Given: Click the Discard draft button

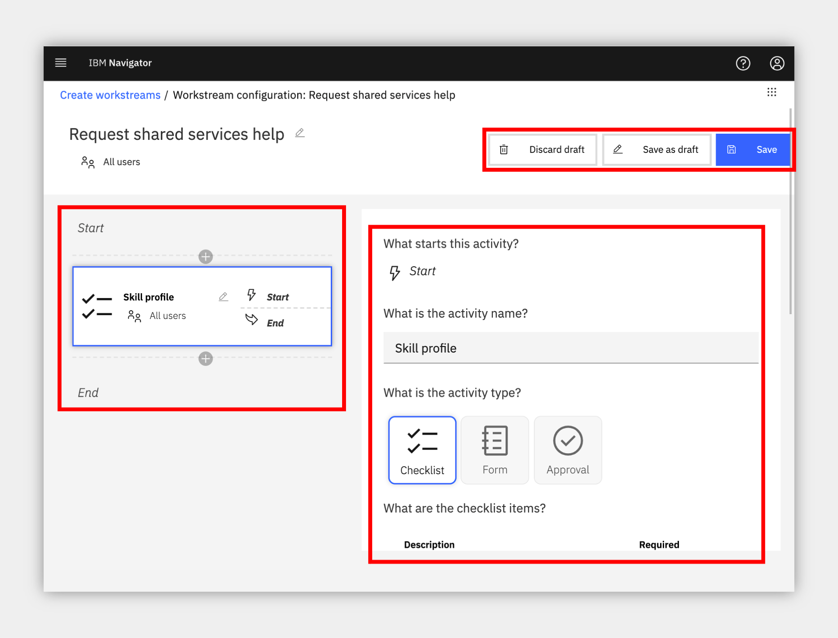Looking at the screenshot, I should coord(542,149).
